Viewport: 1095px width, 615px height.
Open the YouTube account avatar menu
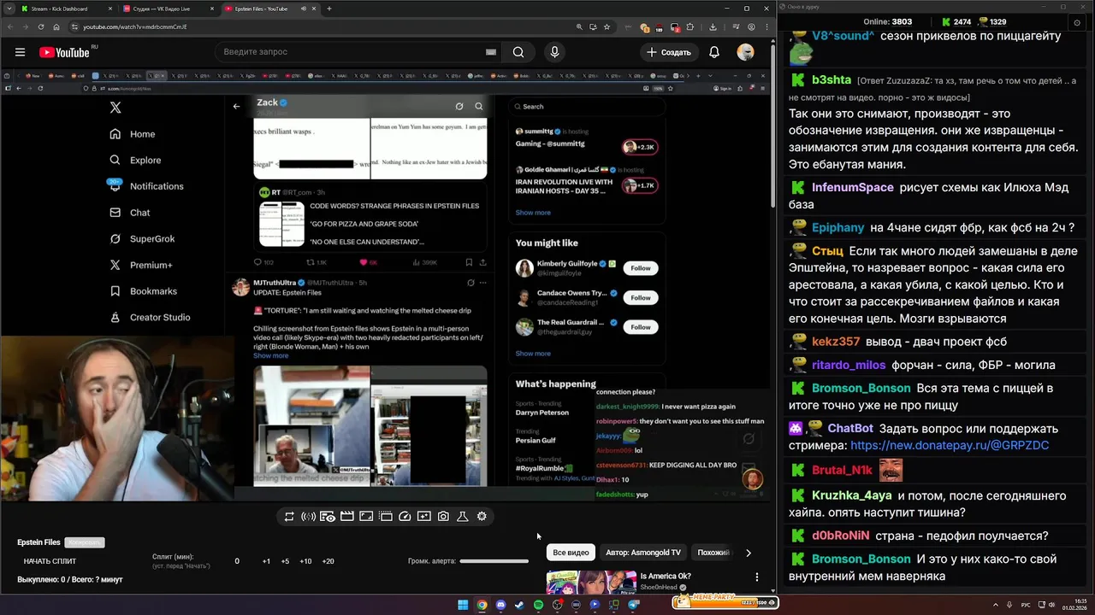tap(746, 52)
